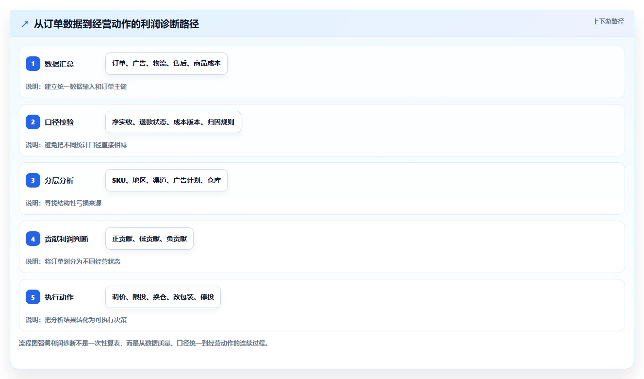Click note 说明：避免把不同统计口径直接相减
The width and height of the screenshot is (644, 379).
pos(76,145)
